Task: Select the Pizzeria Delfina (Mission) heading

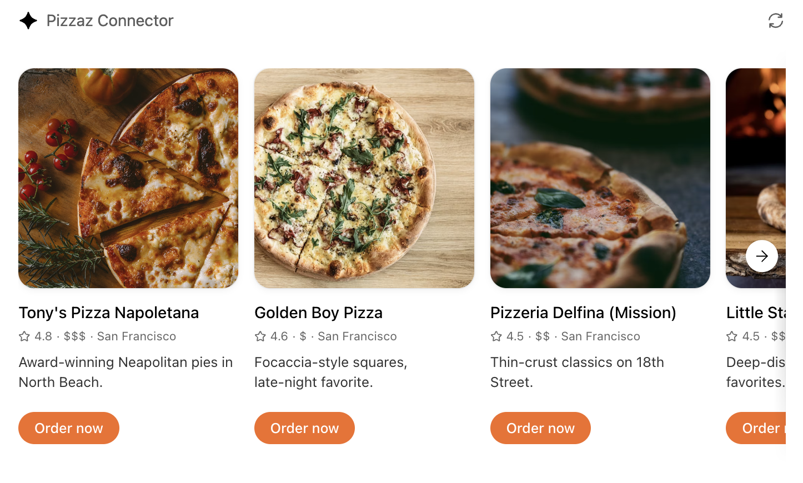Action: click(x=583, y=313)
